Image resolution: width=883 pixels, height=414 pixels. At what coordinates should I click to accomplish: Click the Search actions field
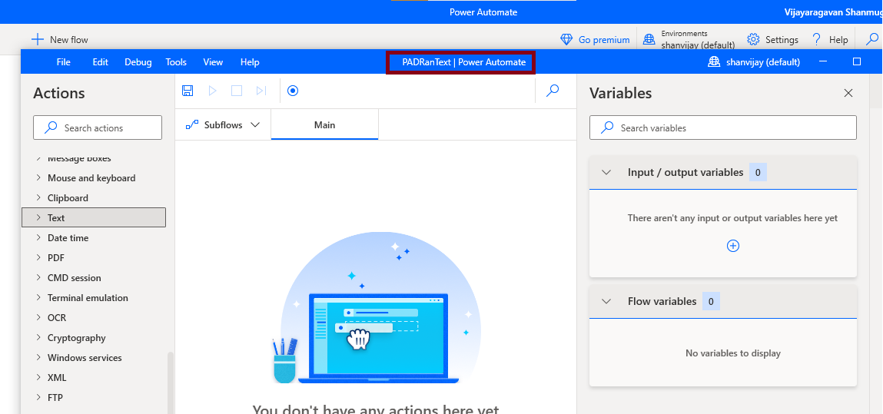[98, 128]
